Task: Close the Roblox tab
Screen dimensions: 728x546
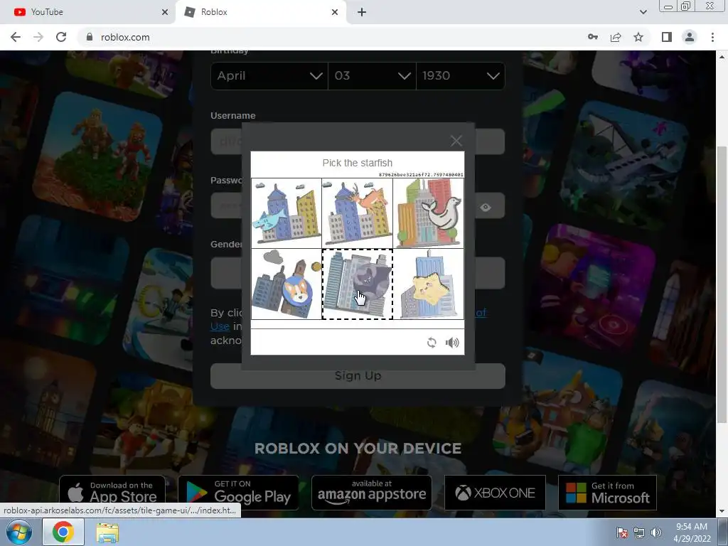Action: pos(335,12)
